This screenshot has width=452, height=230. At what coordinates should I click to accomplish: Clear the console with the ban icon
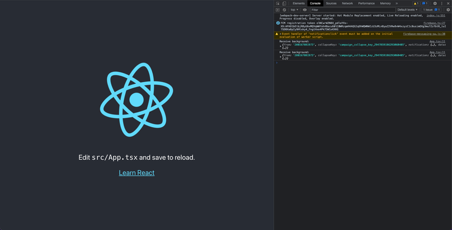[284, 10]
